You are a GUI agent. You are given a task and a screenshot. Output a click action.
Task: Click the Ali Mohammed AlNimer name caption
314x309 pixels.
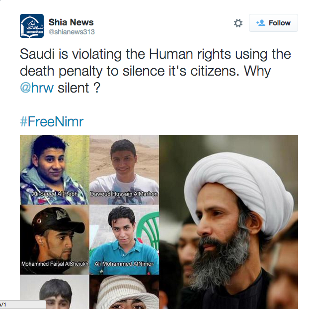pos(124,264)
